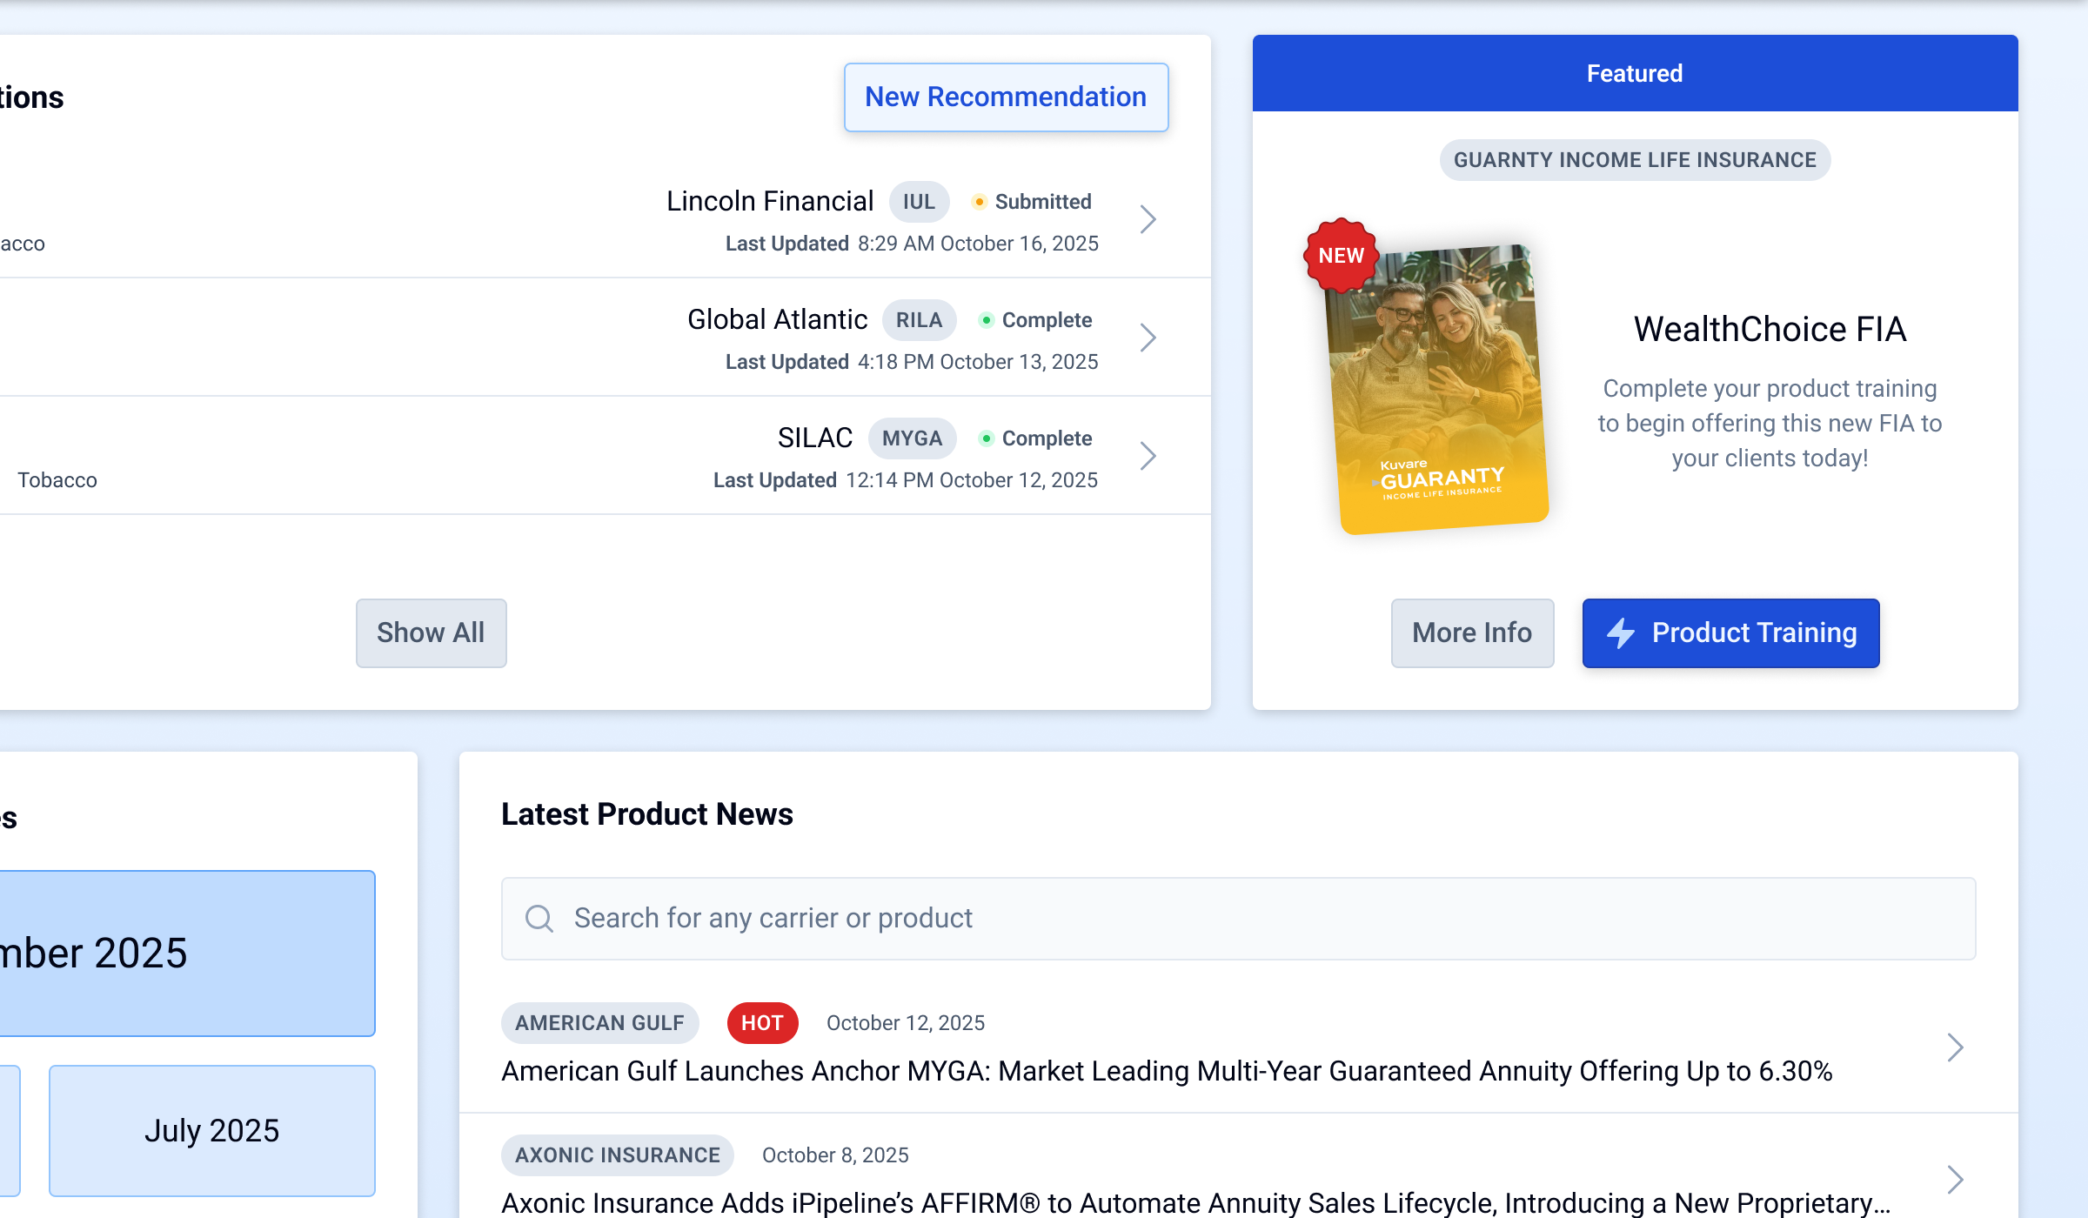Open the Global Atlantic row chevron
Screen dimensions: 2088x1218
(x=1148, y=338)
